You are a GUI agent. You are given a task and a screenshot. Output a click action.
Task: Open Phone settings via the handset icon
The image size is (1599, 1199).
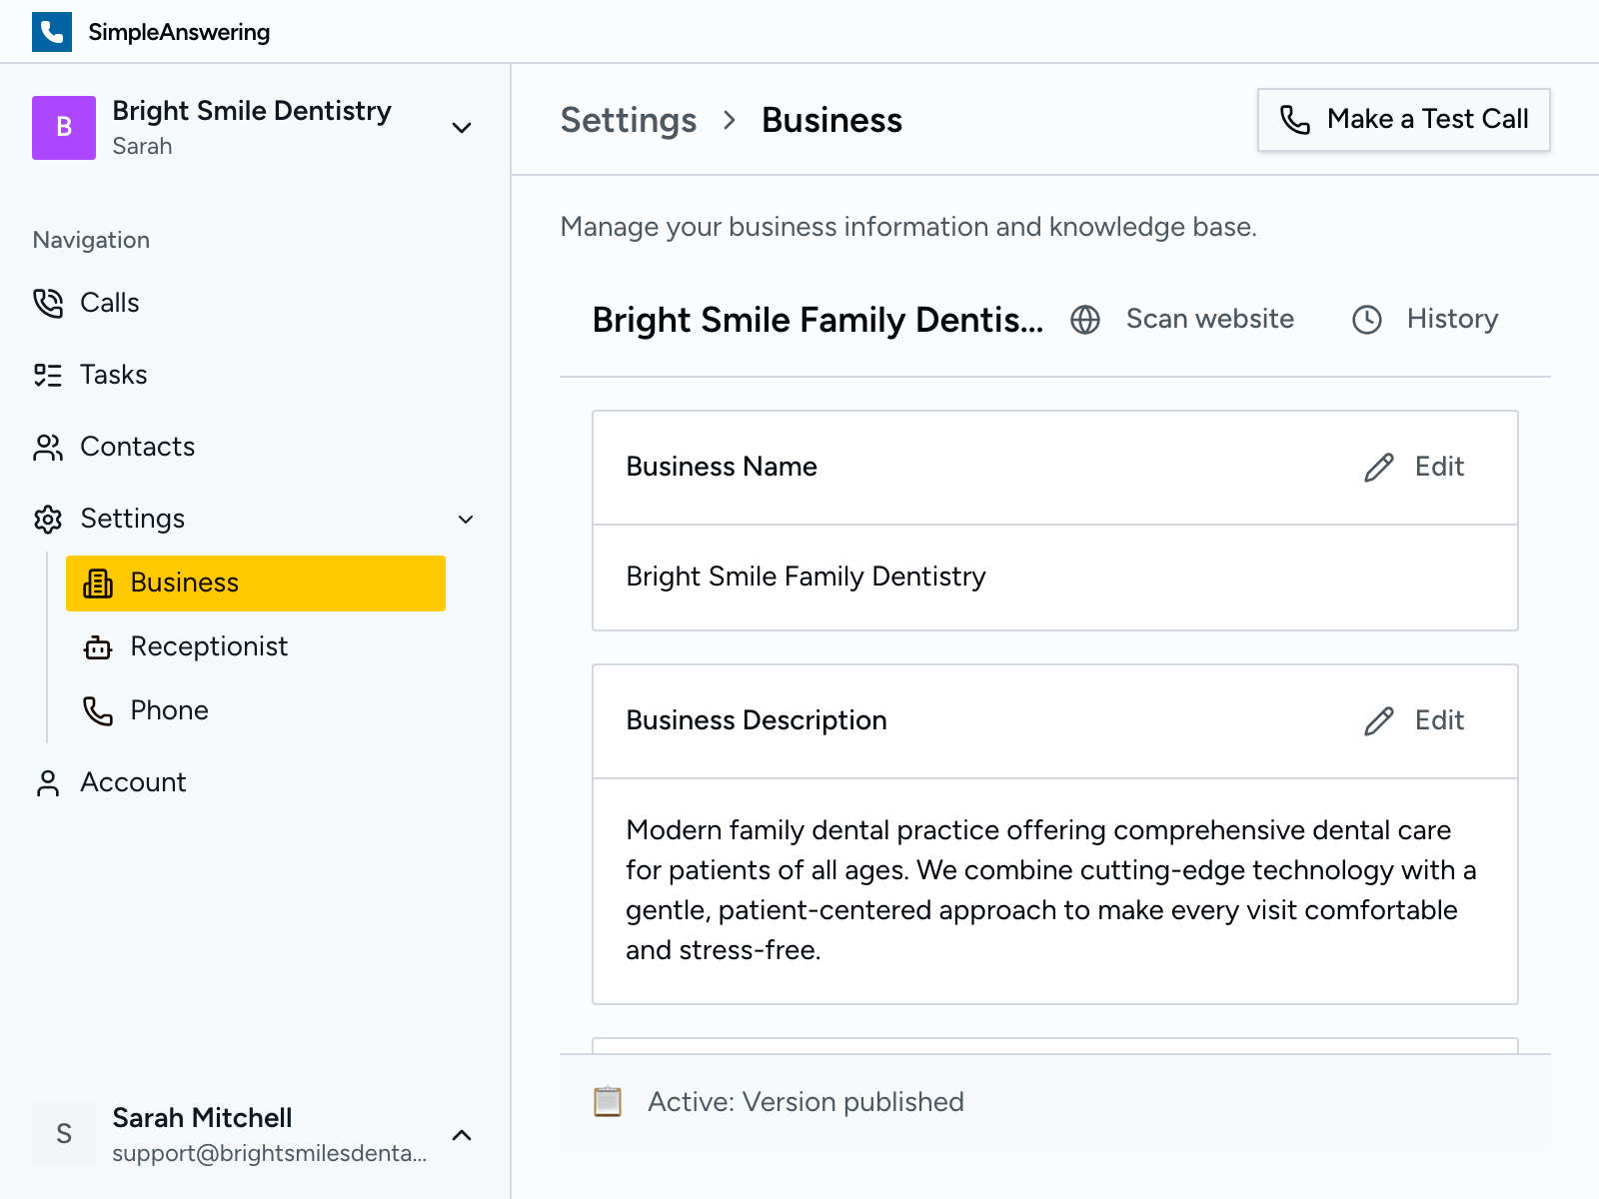98,710
